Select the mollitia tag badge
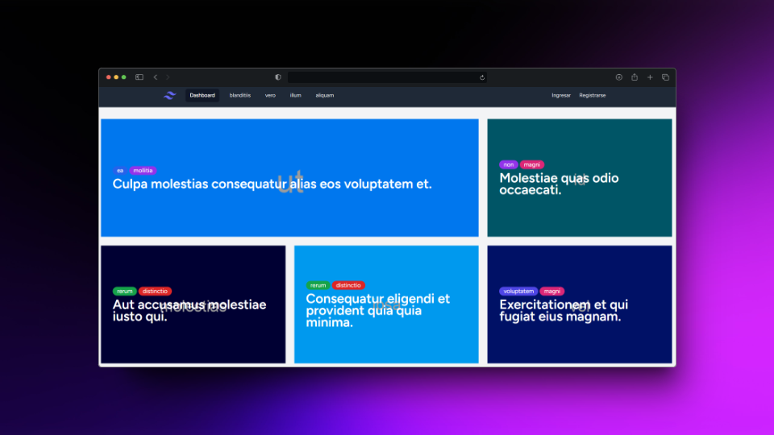Image resolution: width=774 pixels, height=435 pixels. (x=144, y=171)
